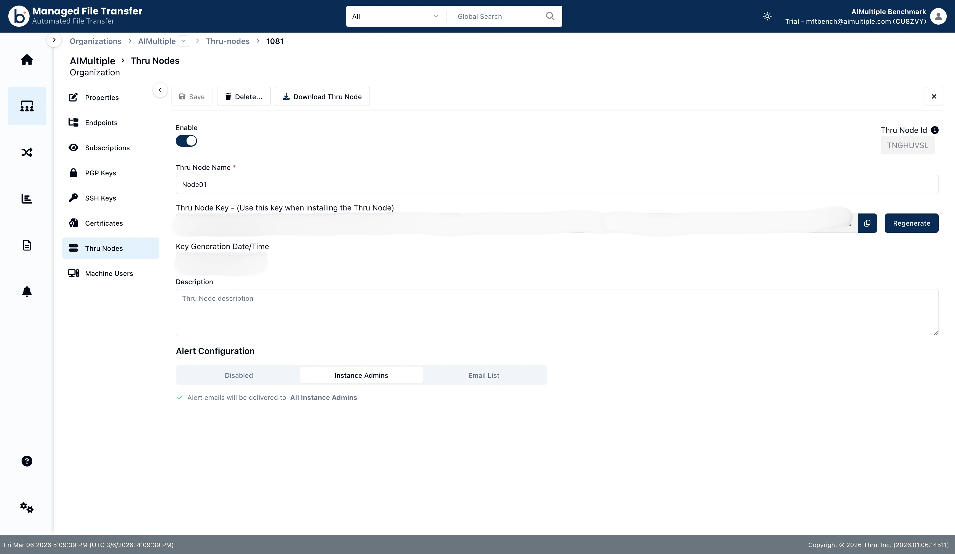Expand the AIMultiple breadcrumb dropdown

point(183,41)
